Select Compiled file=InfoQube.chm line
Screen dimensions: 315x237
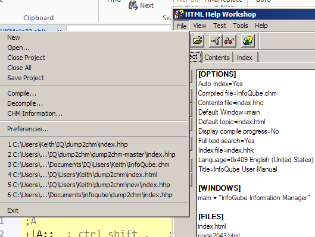[237, 93]
